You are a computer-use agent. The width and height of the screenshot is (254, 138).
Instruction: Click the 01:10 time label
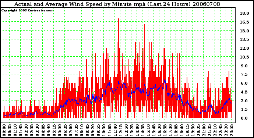(15, 130)
